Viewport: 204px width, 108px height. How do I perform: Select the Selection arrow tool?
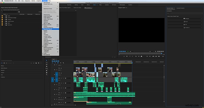tap(47, 60)
